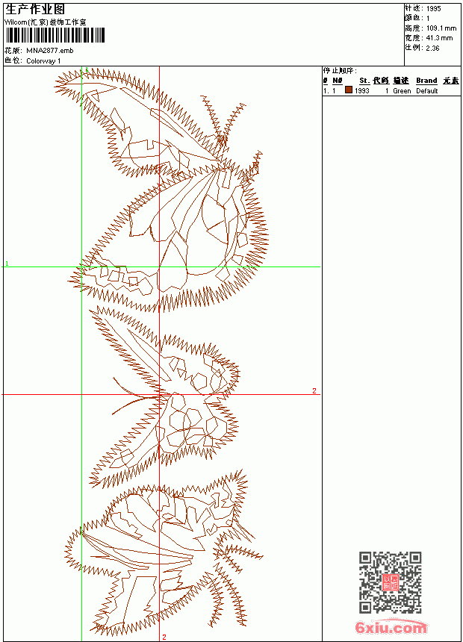463x642 pixels.
Task: Open the 6xiu.com watermark link
Action: pos(391,627)
